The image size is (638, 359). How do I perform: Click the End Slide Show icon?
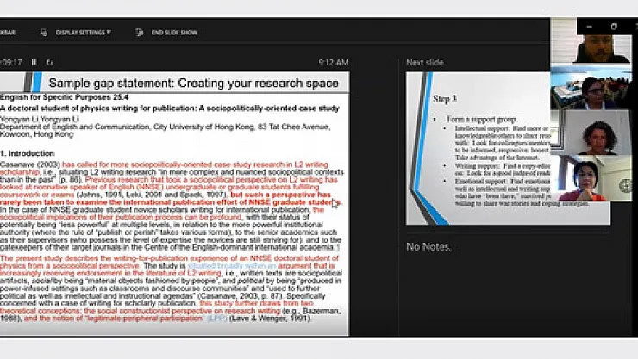pos(139,32)
